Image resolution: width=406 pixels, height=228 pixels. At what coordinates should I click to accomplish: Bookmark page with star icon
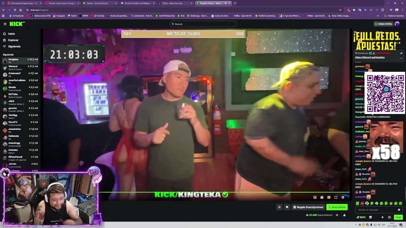[340, 10]
